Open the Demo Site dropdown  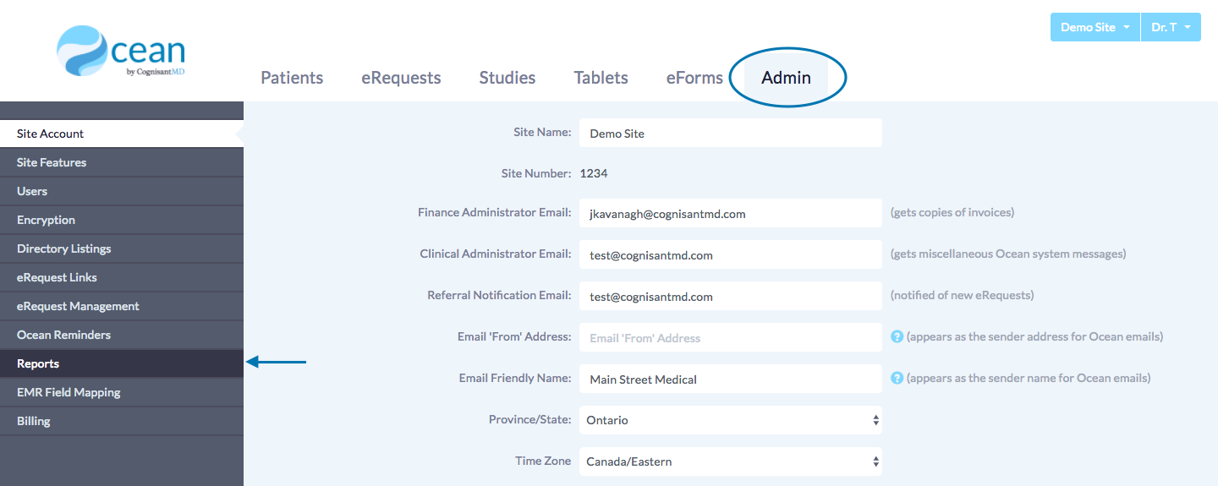[x=1095, y=27]
